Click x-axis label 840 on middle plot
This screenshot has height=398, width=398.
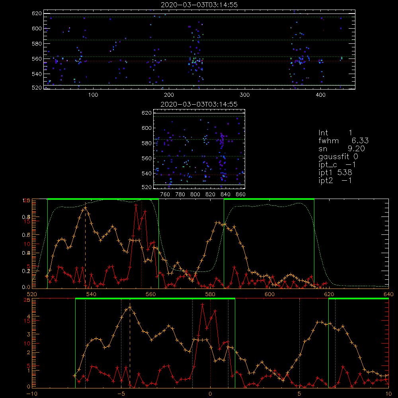pos(225,195)
